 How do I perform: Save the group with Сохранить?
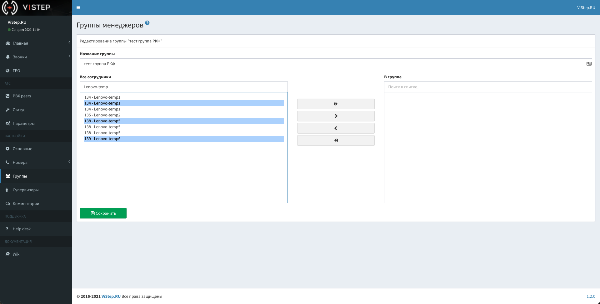click(x=103, y=213)
